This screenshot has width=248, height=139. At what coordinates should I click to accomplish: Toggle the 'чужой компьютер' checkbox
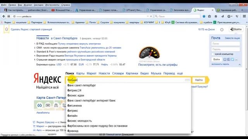(x=213, y=54)
